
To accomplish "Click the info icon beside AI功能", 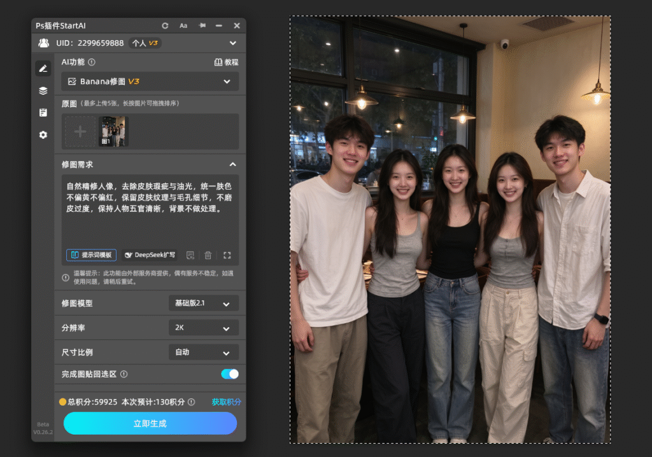I will tap(92, 62).
